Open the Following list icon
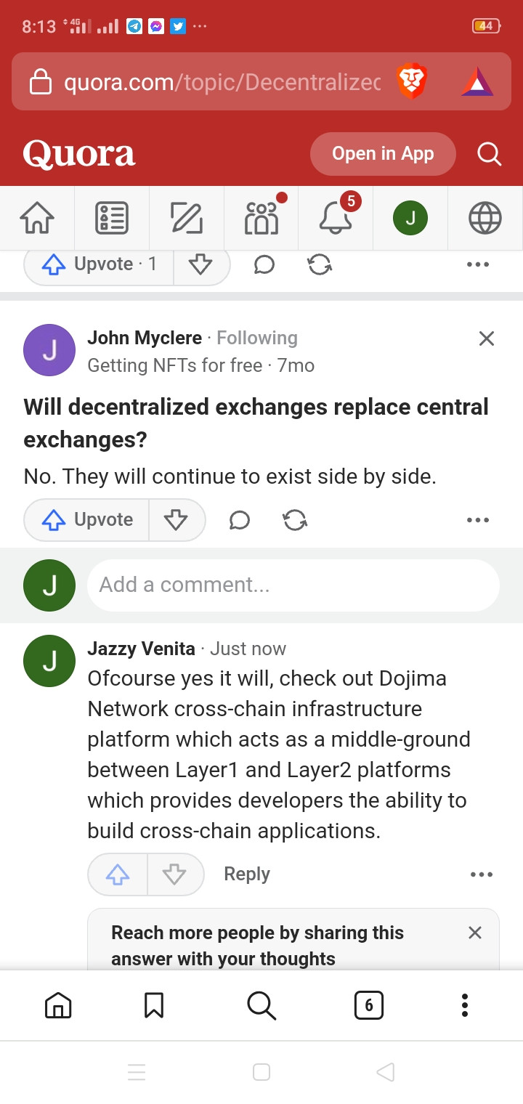The height and width of the screenshot is (1104, 523). [x=112, y=218]
